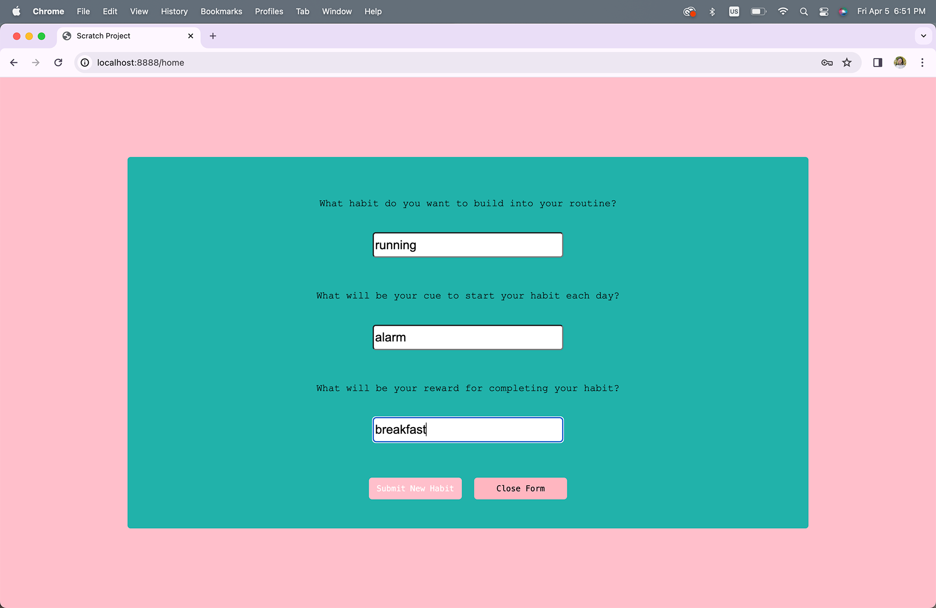This screenshot has height=608, width=936.
Task: Go back using the back arrow
Action: pos(14,62)
